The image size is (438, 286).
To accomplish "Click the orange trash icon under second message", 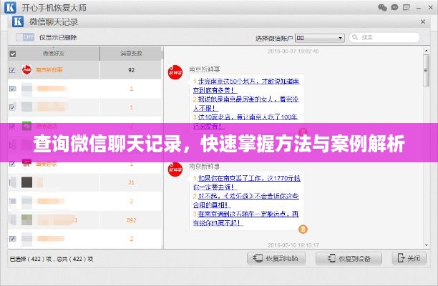I will pos(303,229).
